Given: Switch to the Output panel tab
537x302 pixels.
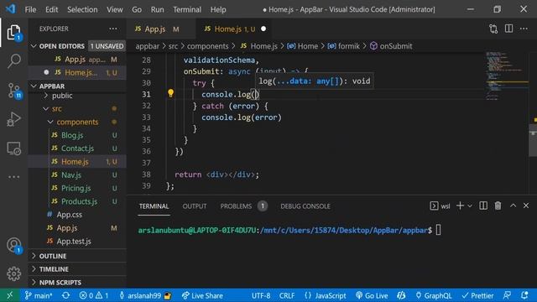Looking at the screenshot, I should [x=195, y=206].
